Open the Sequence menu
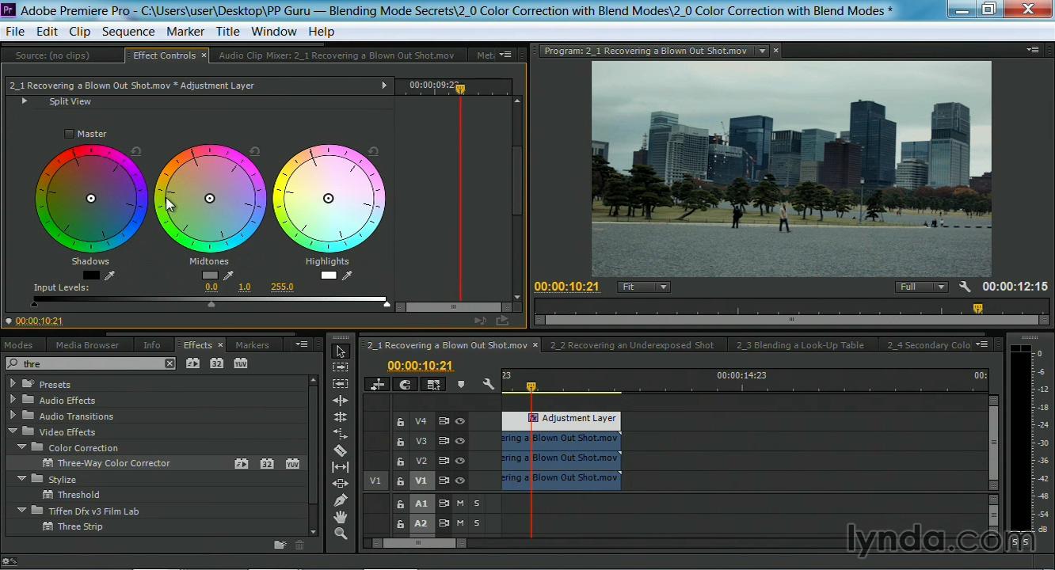1055x570 pixels. pyautogui.click(x=128, y=32)
